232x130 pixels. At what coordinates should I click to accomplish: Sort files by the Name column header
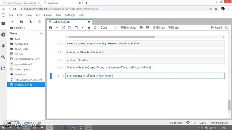(26, 34)
